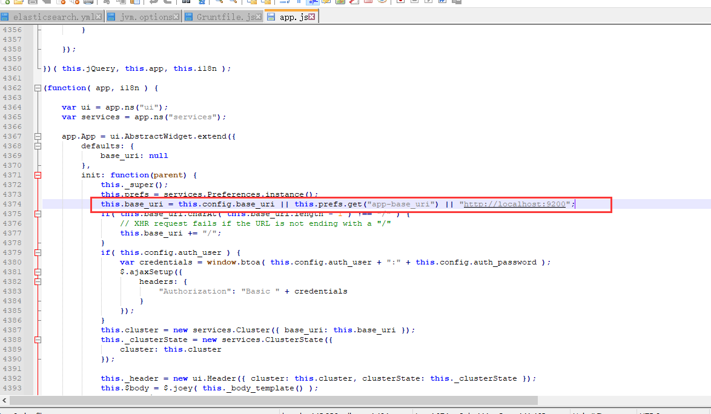The width and height of the screenshot is (711, 414).
Task: Collapse the defaults fold at line 4368
Action: click(x=38, y=146)
